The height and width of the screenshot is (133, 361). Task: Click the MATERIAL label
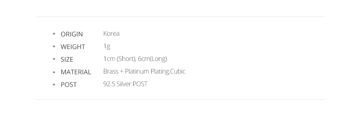click(x=76, y=72)
